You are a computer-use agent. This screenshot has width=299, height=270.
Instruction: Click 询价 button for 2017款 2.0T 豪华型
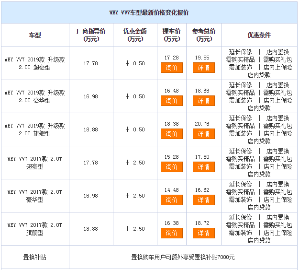point(172,200)
